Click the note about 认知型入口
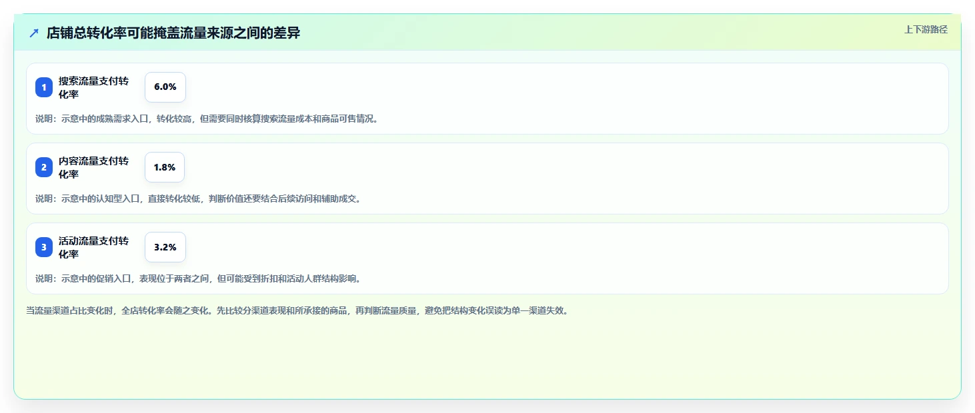This screenshot has height=413, width=975. pos(198,199)
